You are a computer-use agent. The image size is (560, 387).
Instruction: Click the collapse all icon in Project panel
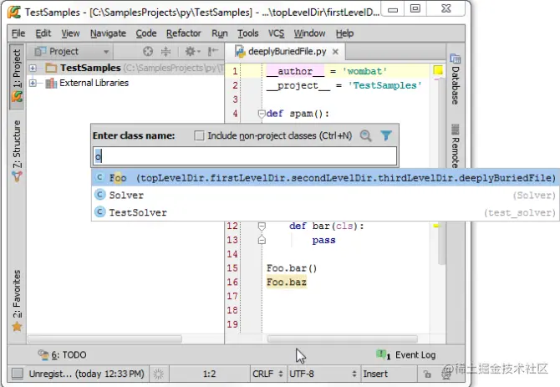pyautogui.click(x=165, y=52)
